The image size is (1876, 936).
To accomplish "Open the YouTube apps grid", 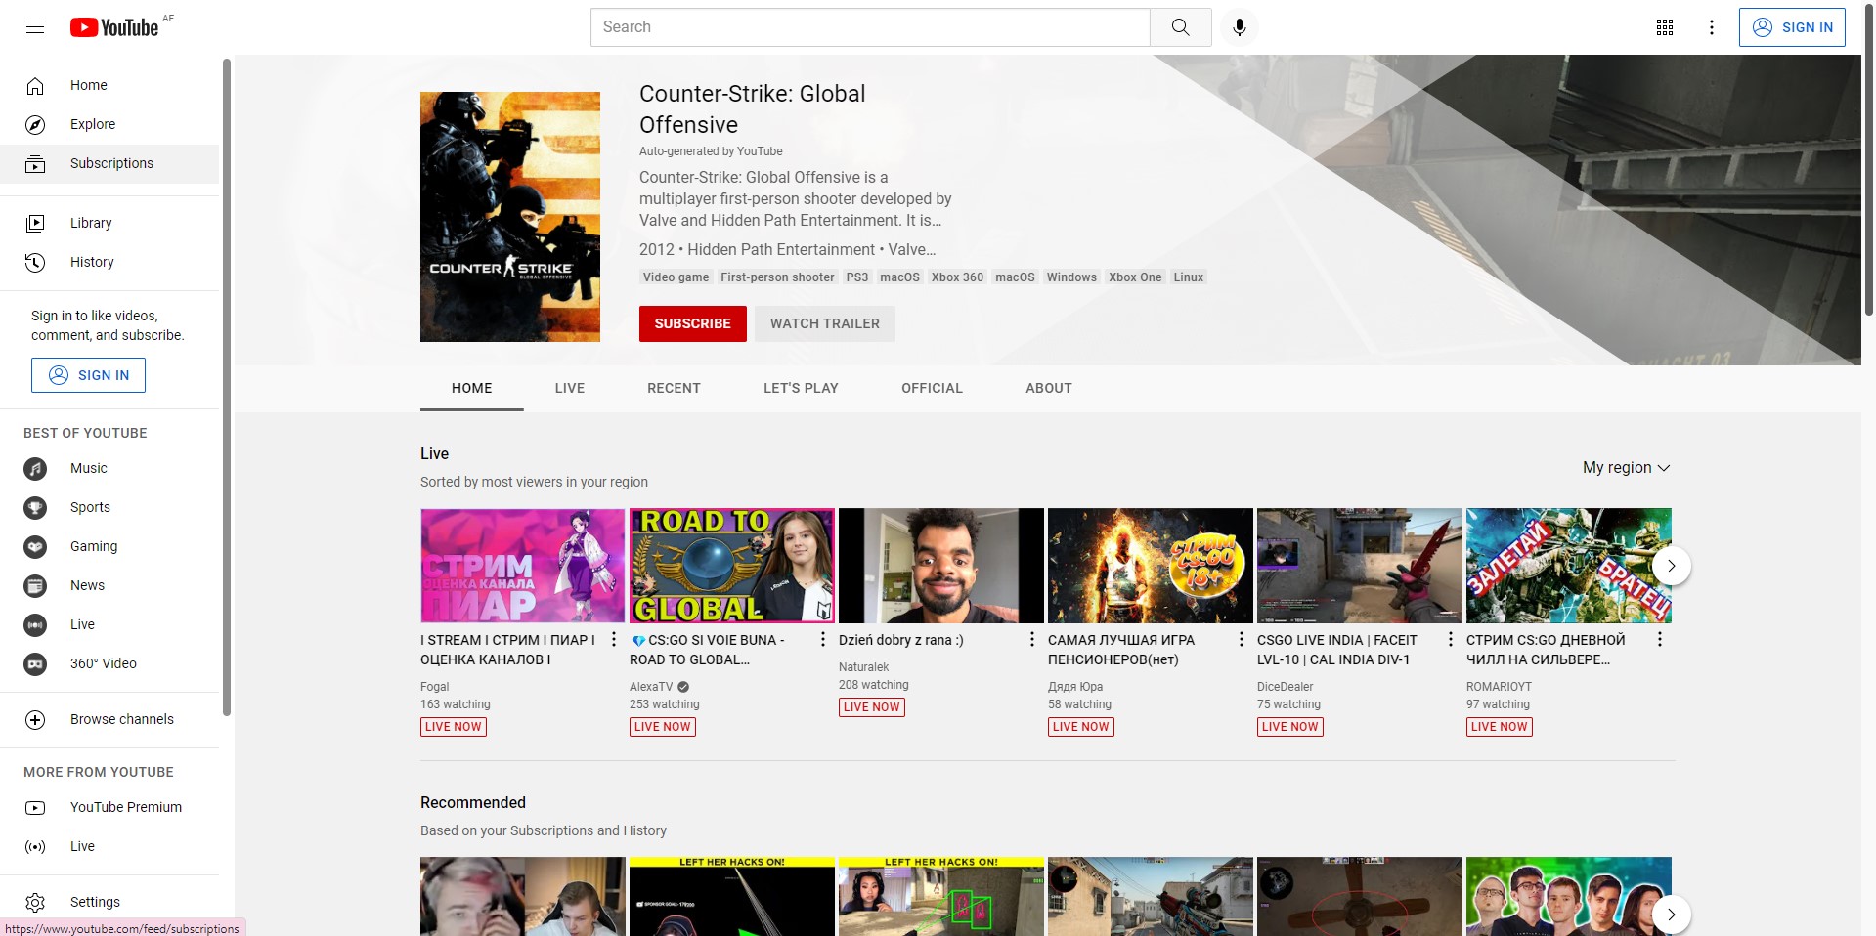I will pyautogui.click(x=1665, y=27).
